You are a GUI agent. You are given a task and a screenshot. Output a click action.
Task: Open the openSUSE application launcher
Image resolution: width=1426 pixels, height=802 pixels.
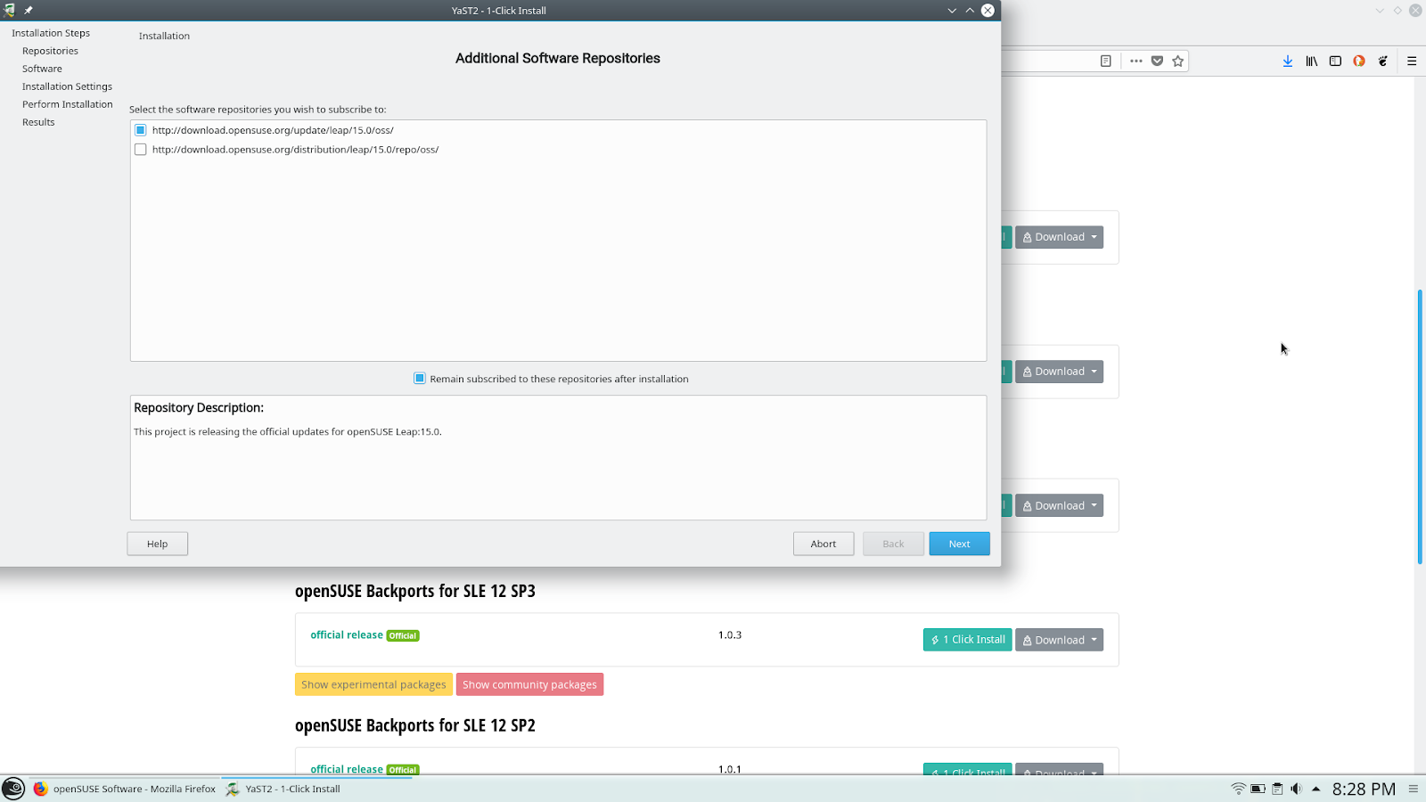(x=13, y=789)
